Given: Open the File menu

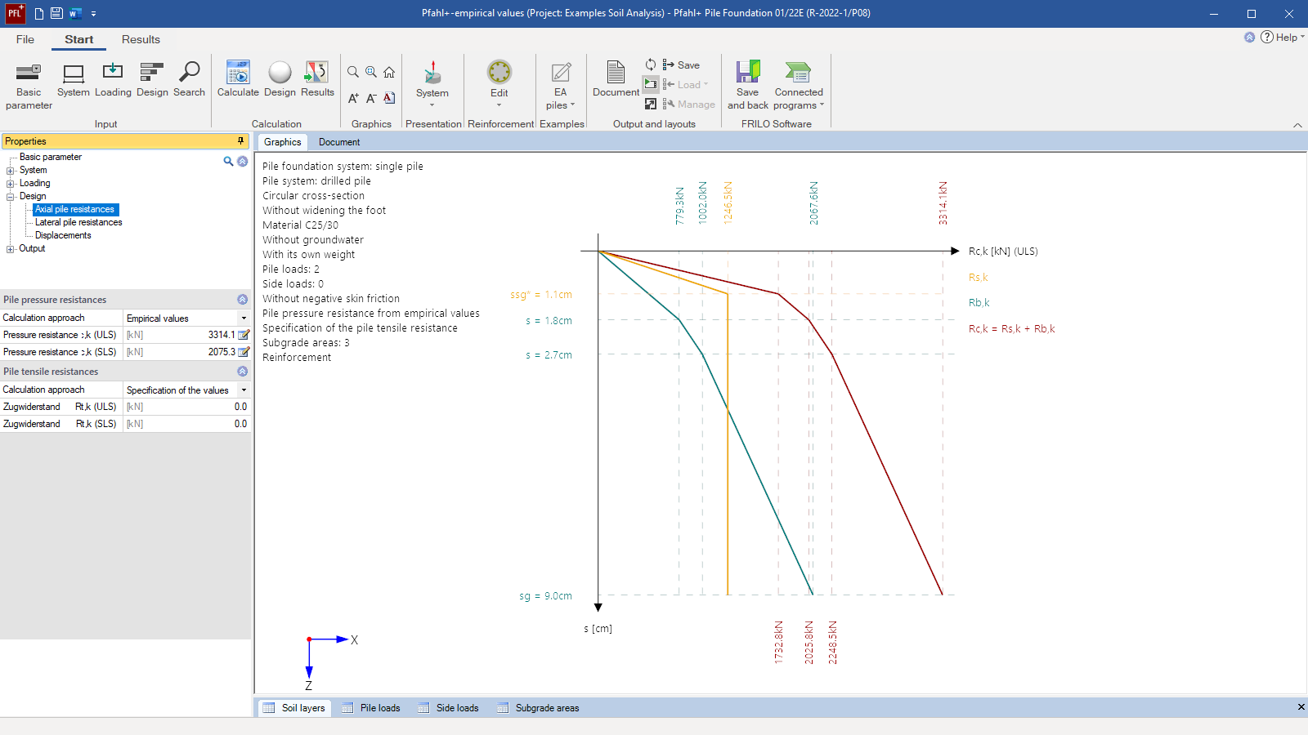Looking at the screenshot, I should pyautogui.click(x=25, y=39).
